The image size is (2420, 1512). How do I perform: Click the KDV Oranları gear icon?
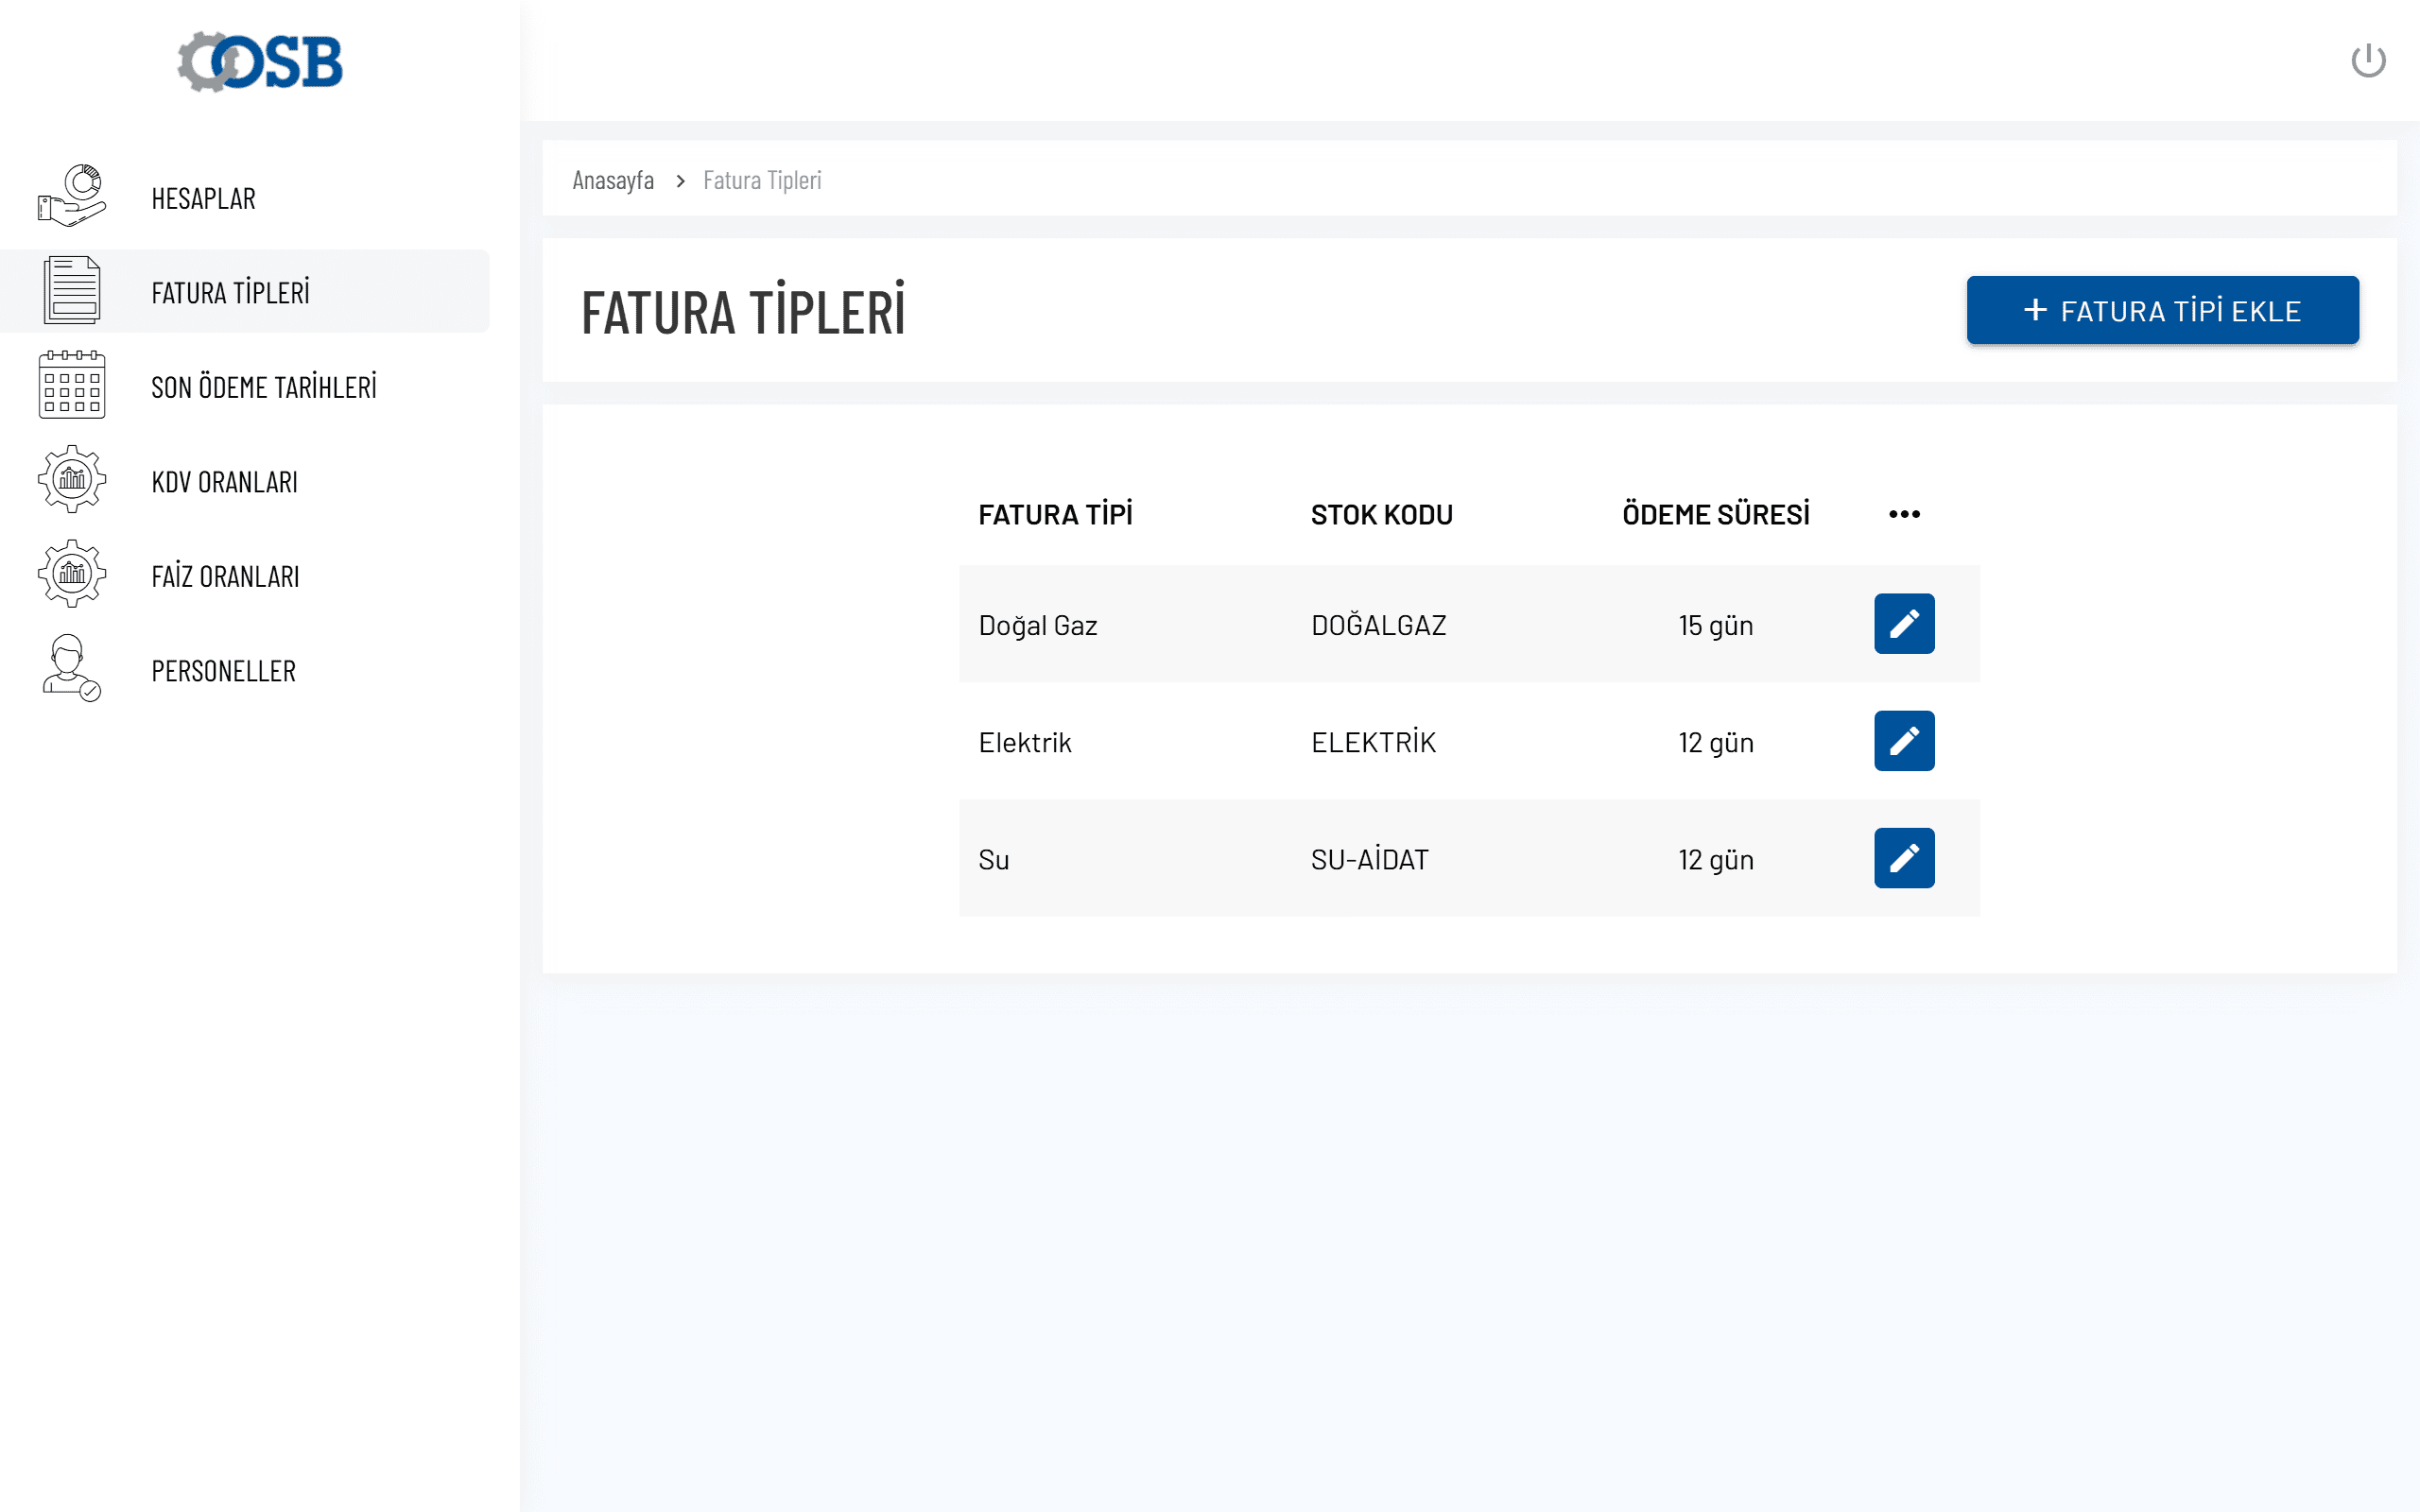coord(72,480)
